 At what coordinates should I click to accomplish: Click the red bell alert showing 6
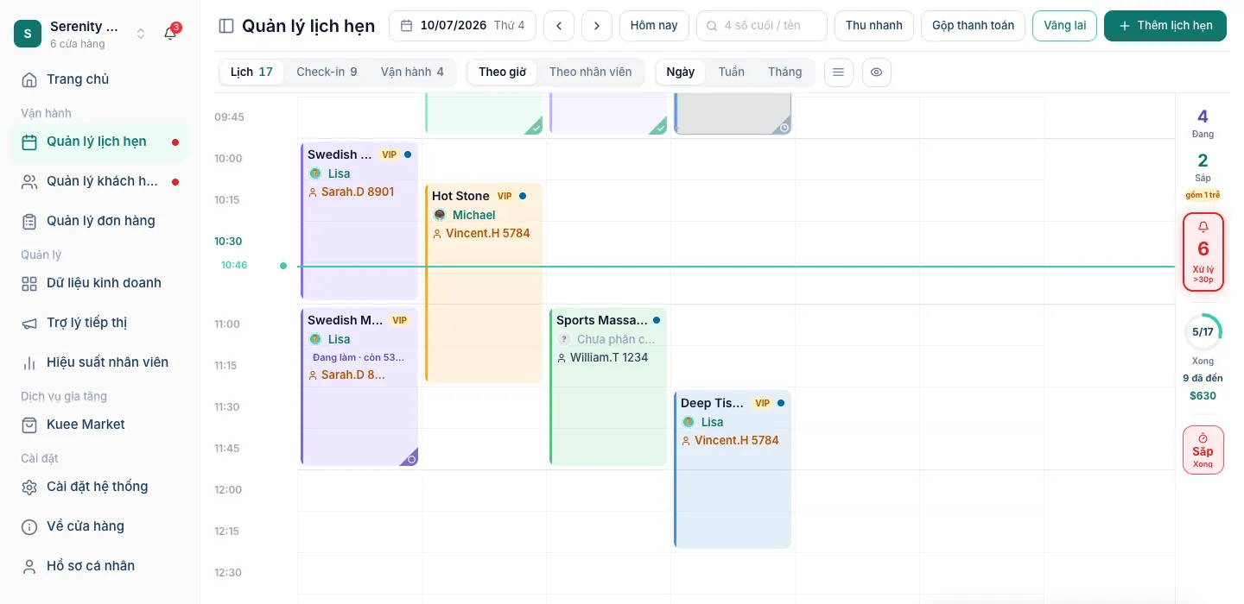click(x=1203, y=252)
